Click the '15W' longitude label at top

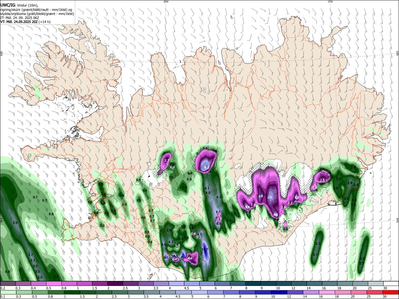(x=330, y=2)
